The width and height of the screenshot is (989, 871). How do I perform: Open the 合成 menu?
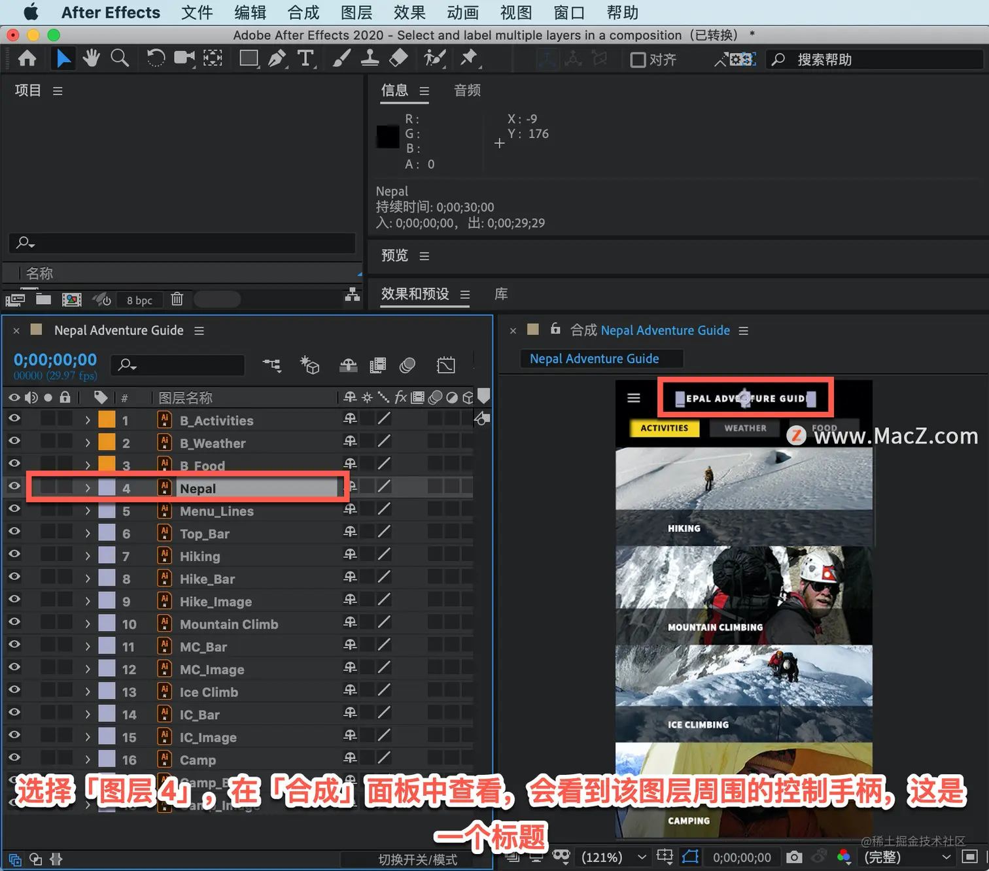tap(304, 12)
